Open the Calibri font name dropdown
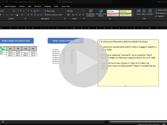167x125 pixels. [x=13, y=11]
